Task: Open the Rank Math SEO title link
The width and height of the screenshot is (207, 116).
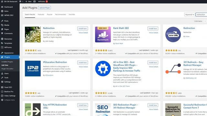Action: click(121, 28)
